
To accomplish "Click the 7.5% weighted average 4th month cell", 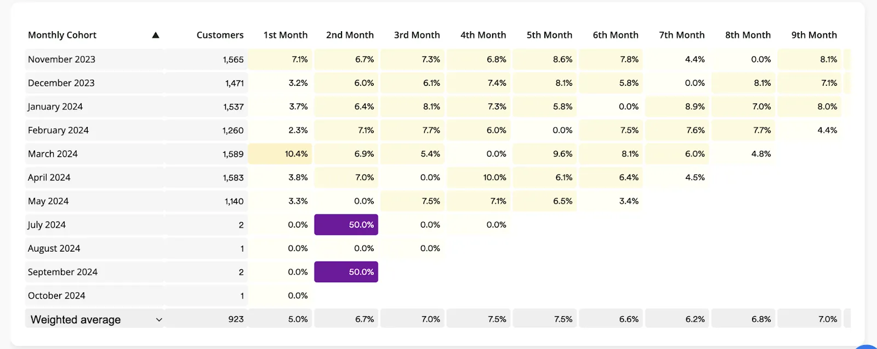I will 479,319.
